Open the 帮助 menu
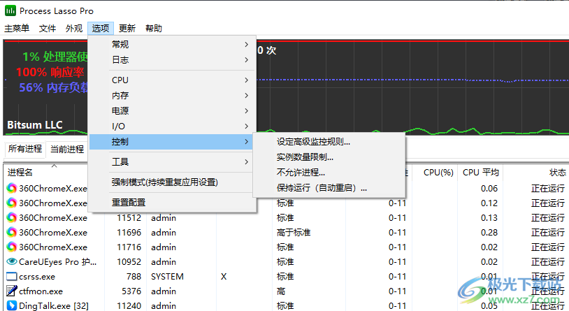569x311 pixels. (154, 29)
